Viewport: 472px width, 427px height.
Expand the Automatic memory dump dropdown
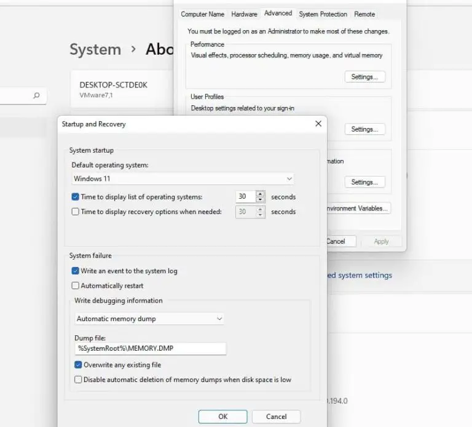tap(149, 319)
